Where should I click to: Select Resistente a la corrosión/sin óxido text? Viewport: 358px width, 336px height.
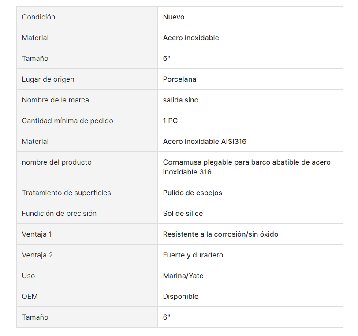[x=220, y=234]
